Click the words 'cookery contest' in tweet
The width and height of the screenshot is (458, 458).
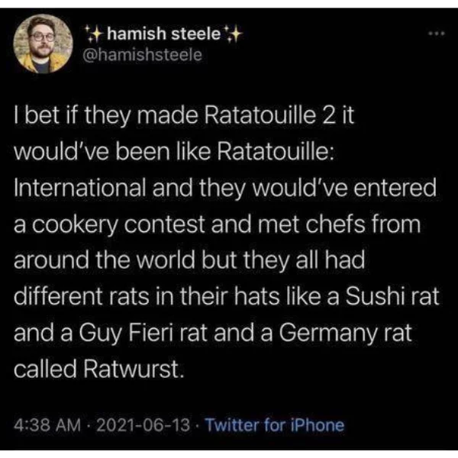pos(118,224)
